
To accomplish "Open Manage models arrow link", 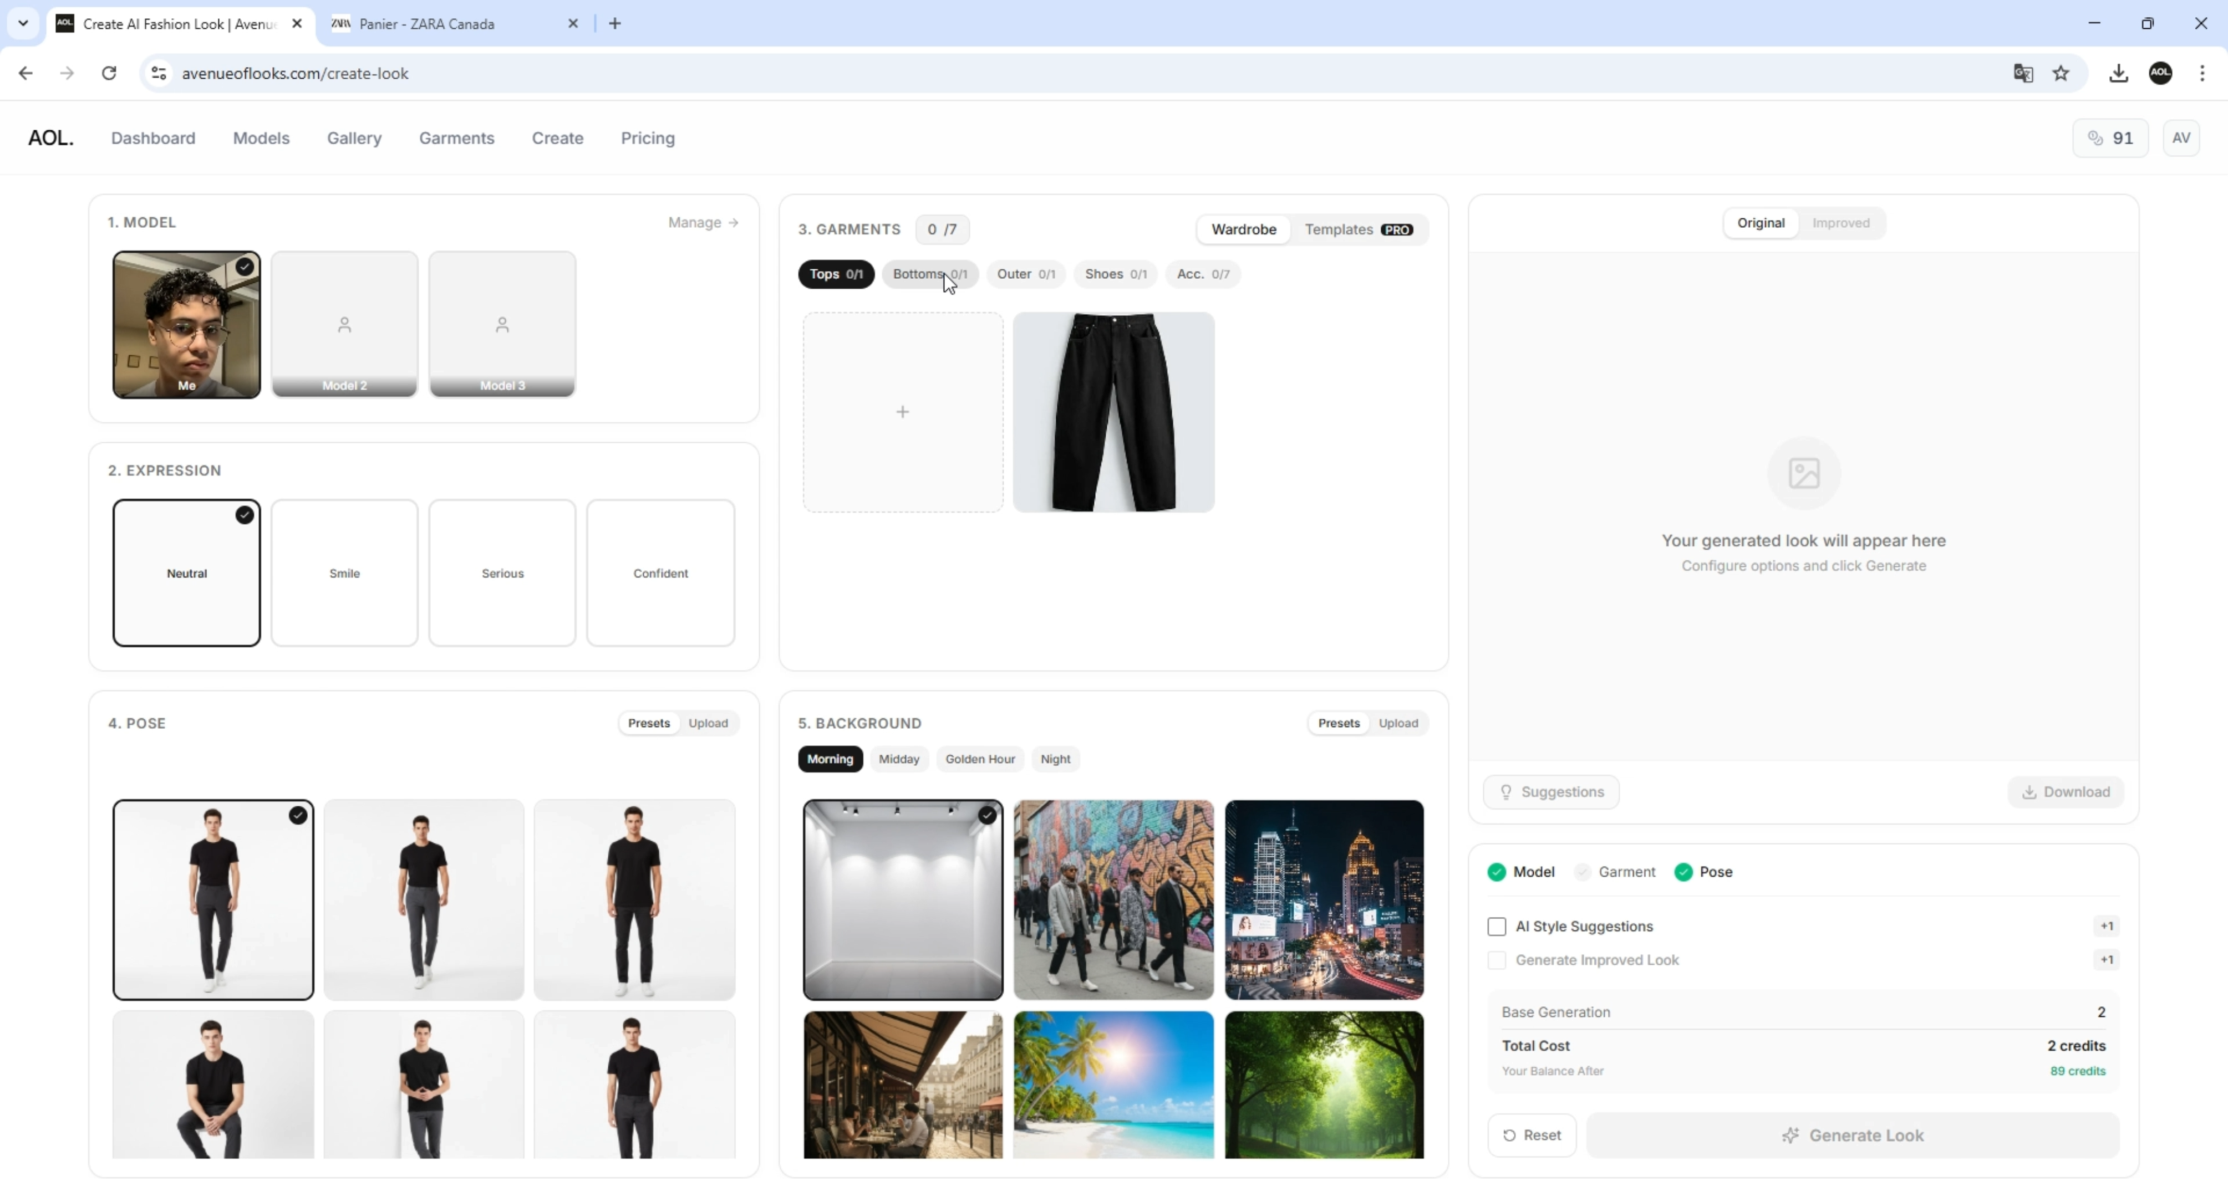I will point(703,222).
